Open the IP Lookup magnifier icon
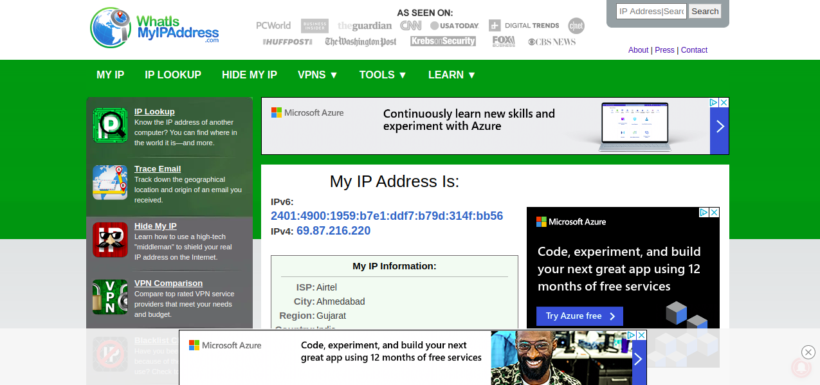Screen dimensions: 820x385 tap(110, 125)
